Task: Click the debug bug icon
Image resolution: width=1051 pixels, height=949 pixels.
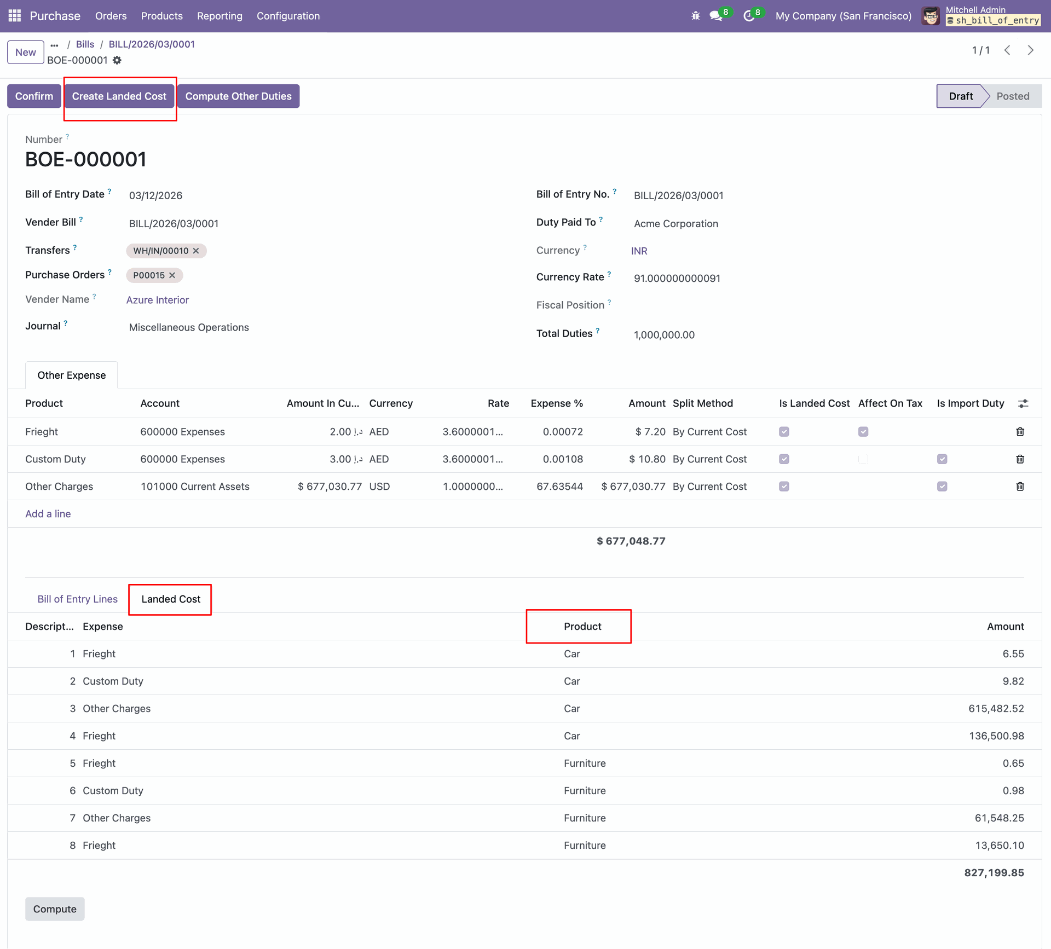Action: [x=695, y=16]
